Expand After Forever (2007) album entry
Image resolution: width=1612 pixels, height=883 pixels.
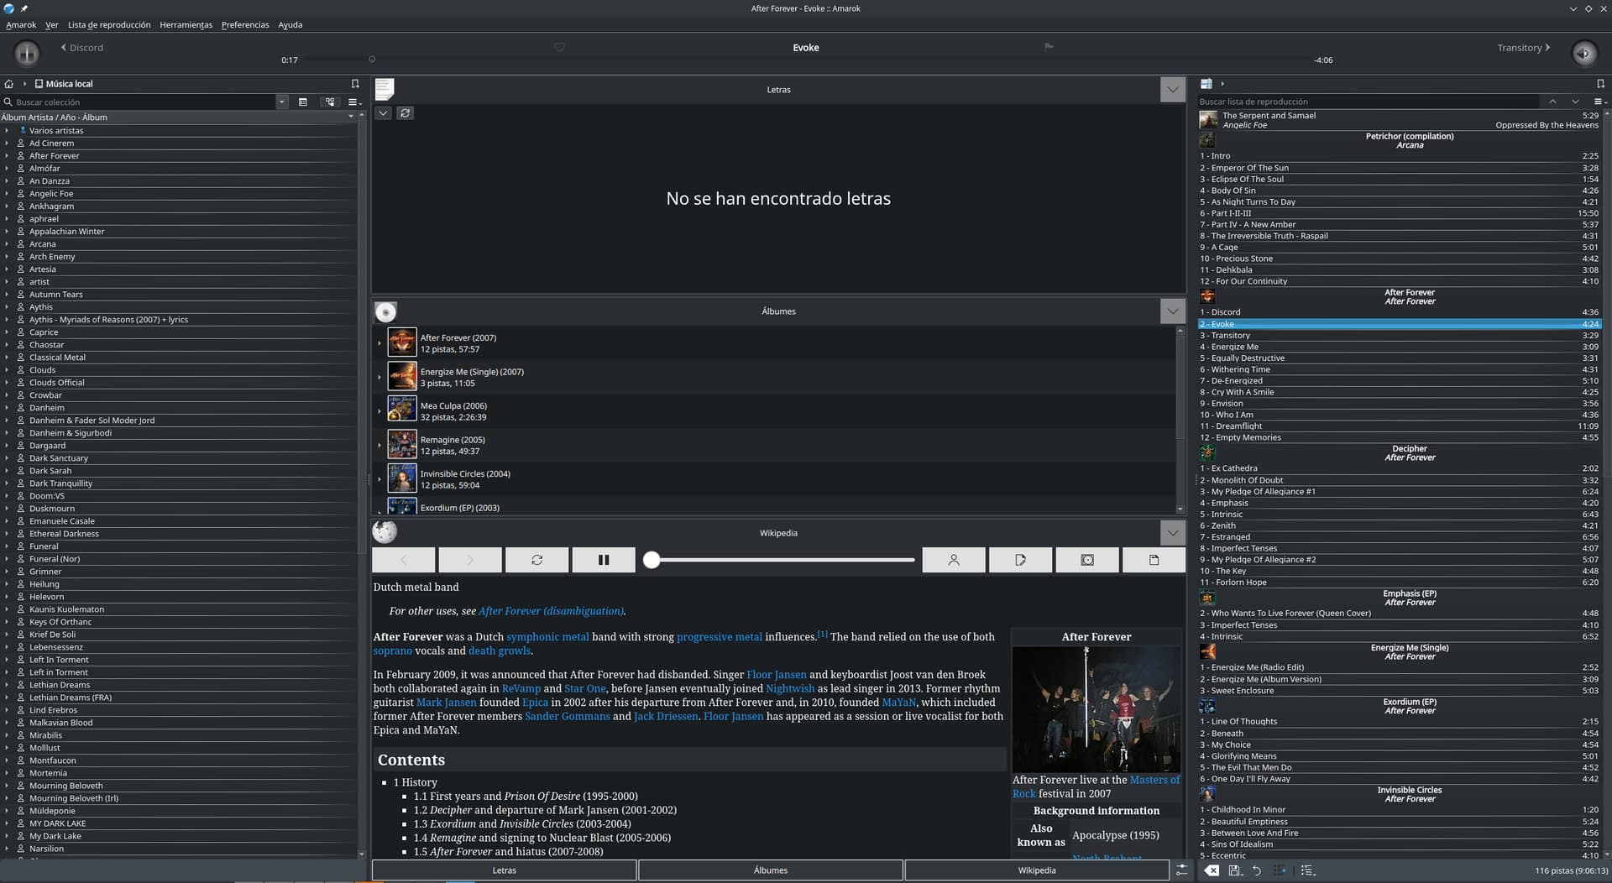pyautogui.click(x=379, y=343)
